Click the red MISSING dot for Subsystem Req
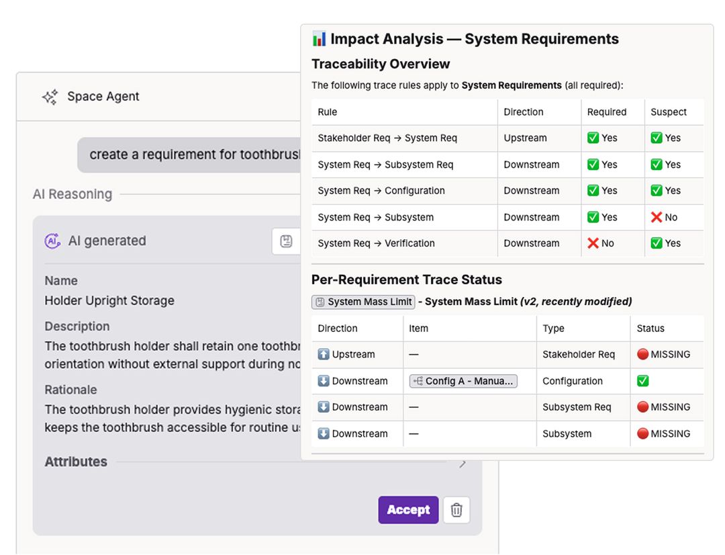The image size is (725, 555). point(642,407)
